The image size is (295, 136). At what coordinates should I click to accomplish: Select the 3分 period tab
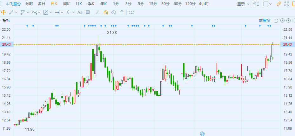(129, 4)
